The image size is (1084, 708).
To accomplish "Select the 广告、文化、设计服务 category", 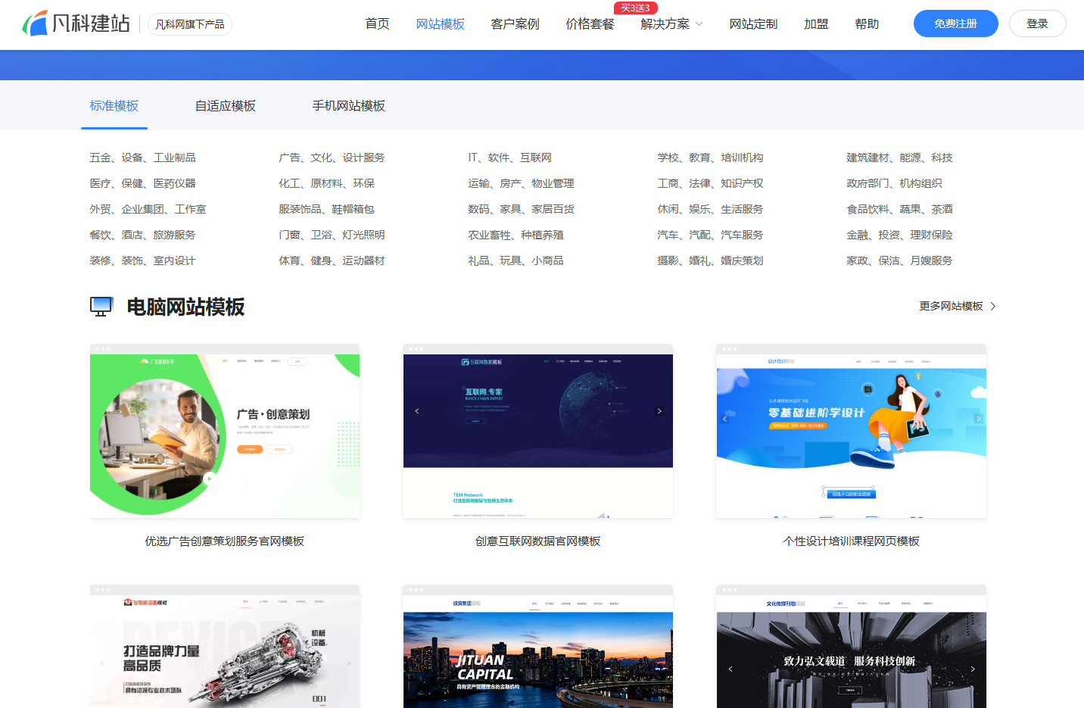I will pyautogui.click(x=332, y=158).
